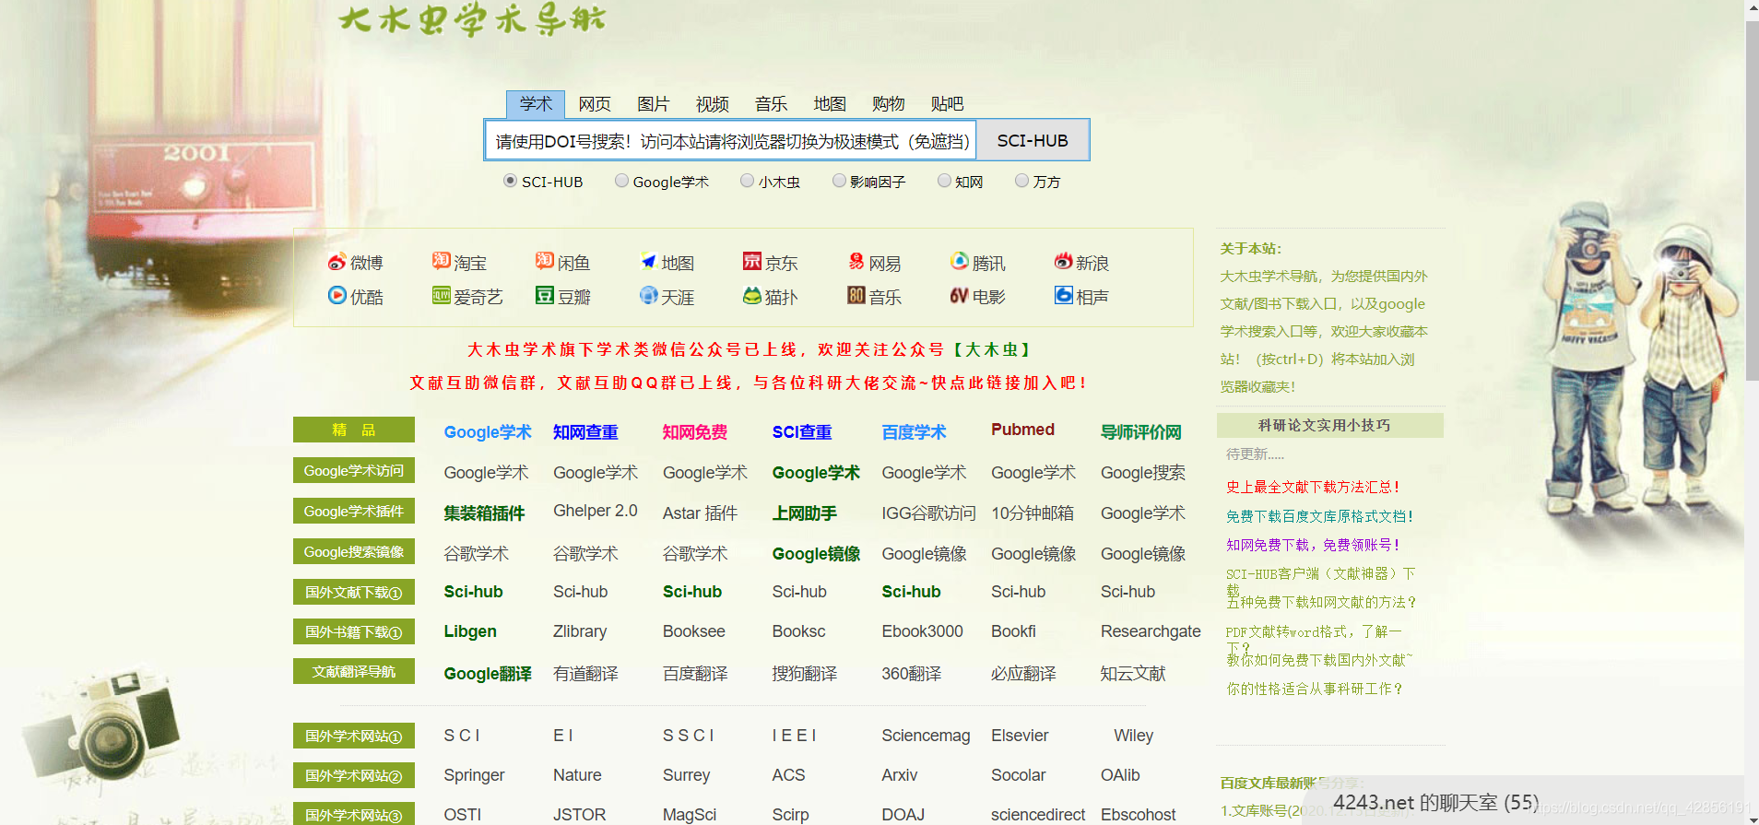Open the 知网免费 link
Screen dimensions: 1759x825
[x=695, y=432]
